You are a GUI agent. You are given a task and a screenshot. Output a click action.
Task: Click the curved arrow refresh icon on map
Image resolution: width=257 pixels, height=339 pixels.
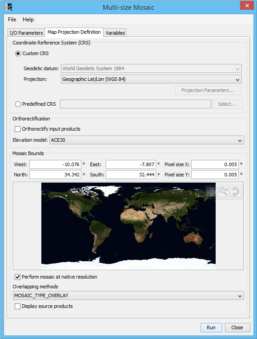pos(236,192)
